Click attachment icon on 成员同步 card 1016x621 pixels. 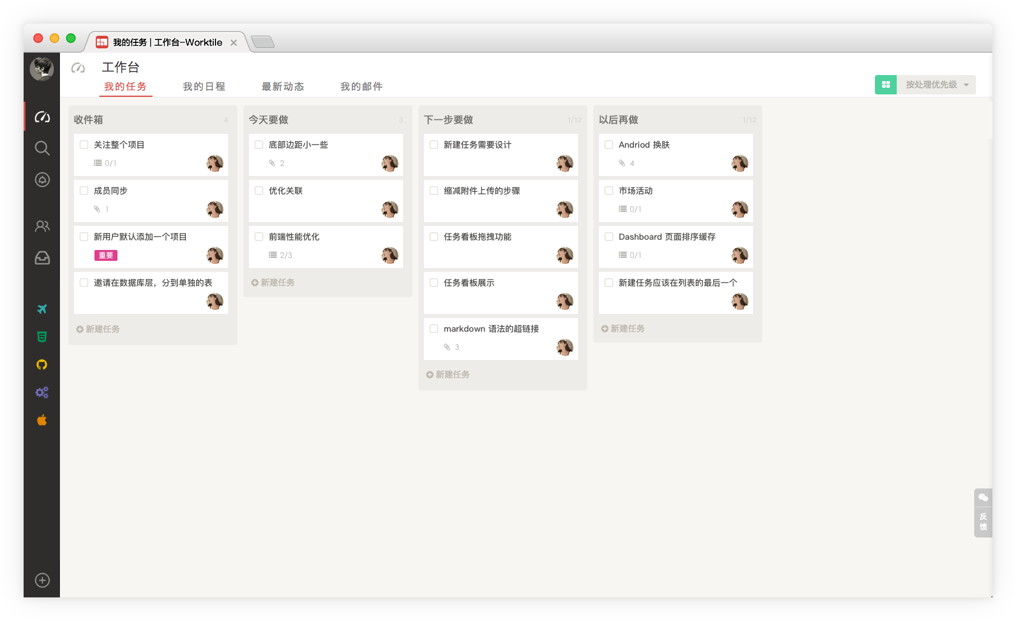[x=97, y=209]
